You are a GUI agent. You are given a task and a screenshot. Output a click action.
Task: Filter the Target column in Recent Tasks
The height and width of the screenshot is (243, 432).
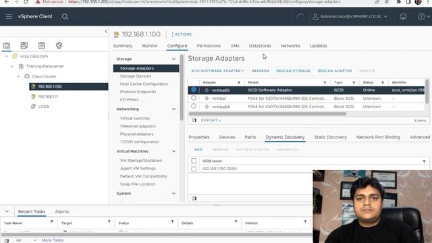pyautogui.click(x=109, y=222)
